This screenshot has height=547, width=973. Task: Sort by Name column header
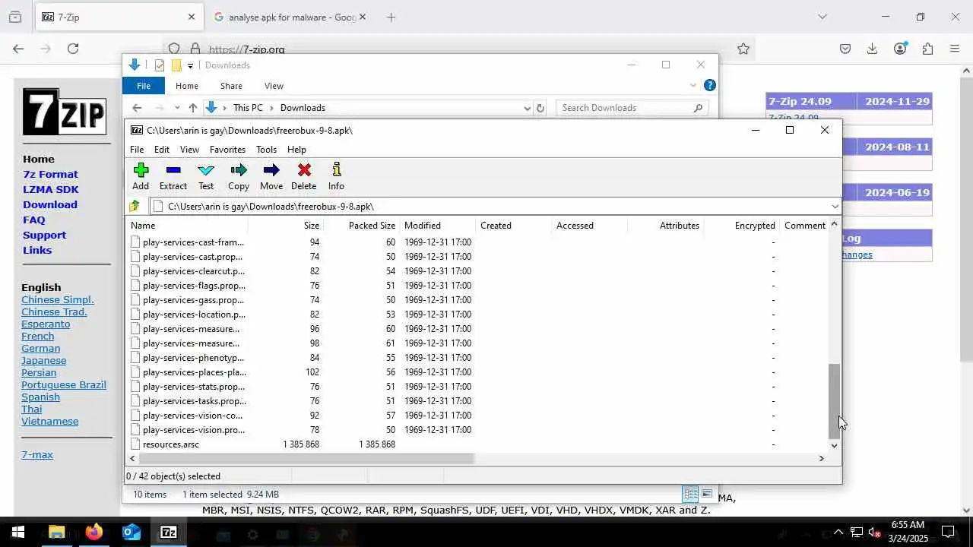click(x=187, y=226)
